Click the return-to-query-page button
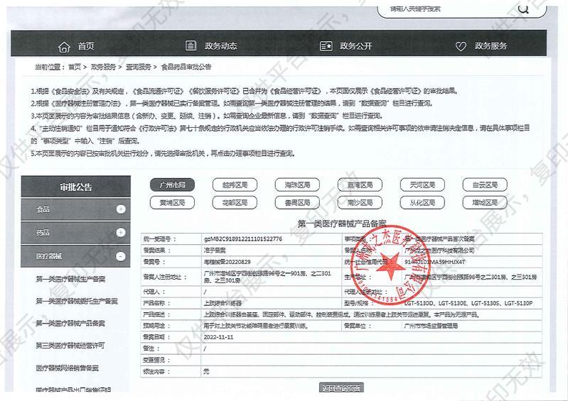This screenshot has height=401, width=568. pyautogui.click(x=342, y=388)
